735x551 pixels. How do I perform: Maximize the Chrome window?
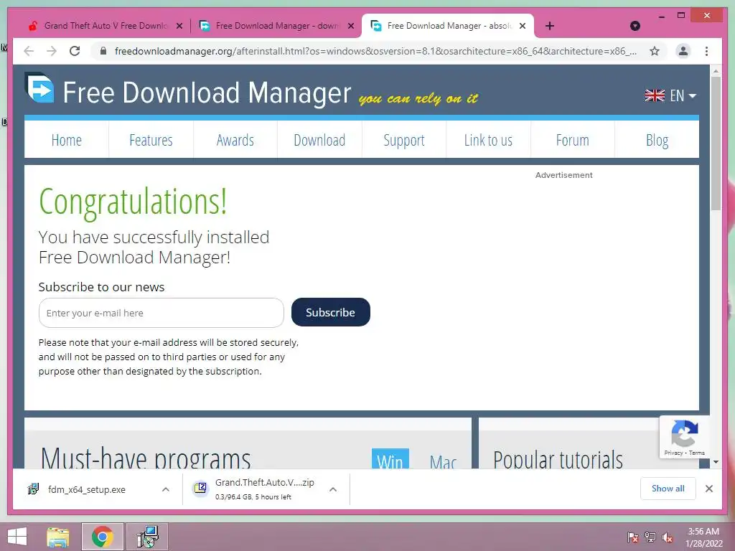pos(681,16)
